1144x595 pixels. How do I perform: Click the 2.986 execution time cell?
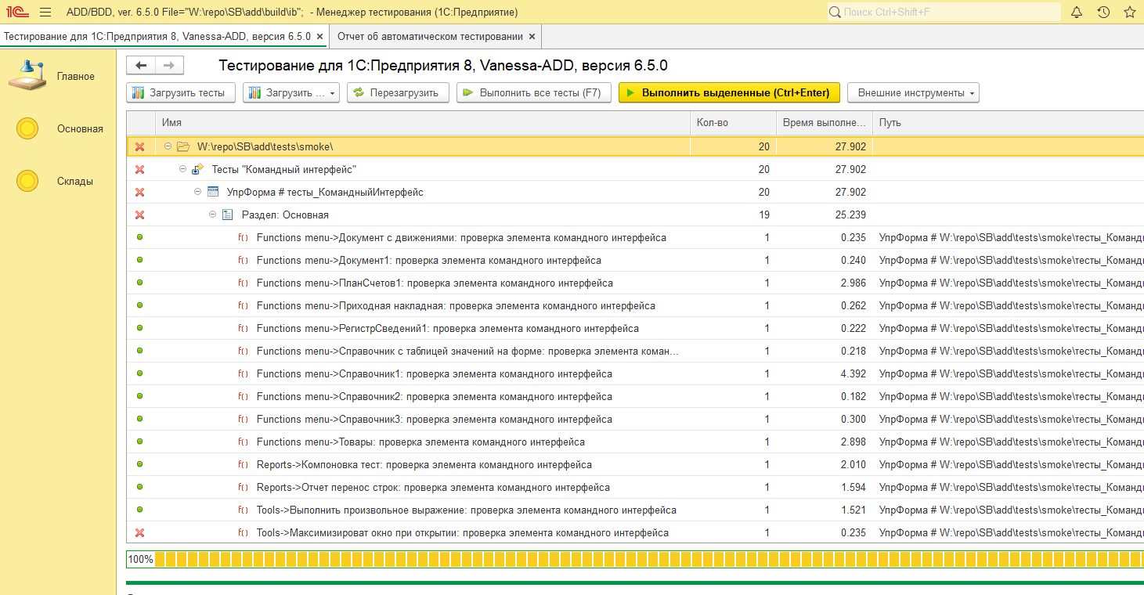pos(825,283)
